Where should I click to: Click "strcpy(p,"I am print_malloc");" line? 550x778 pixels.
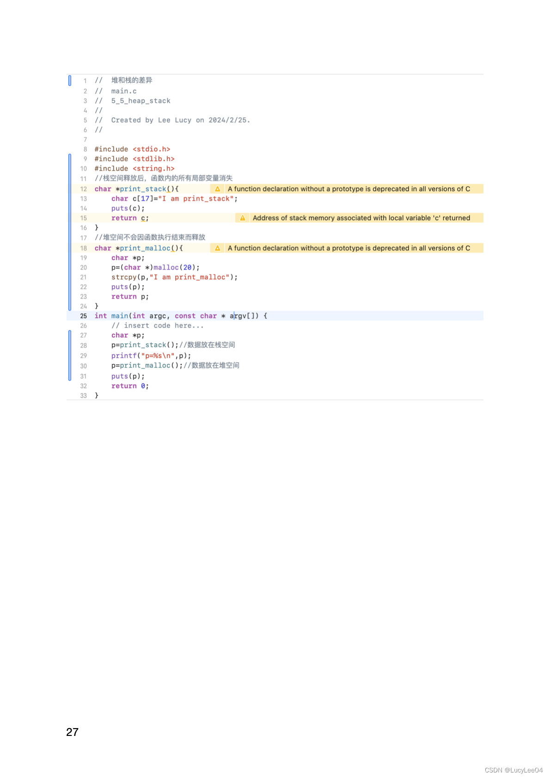point(174,277)
